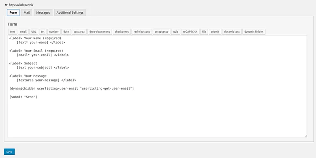Add a tel tag
This screenshot has width=316, height=158.
(x=43, y=32)
